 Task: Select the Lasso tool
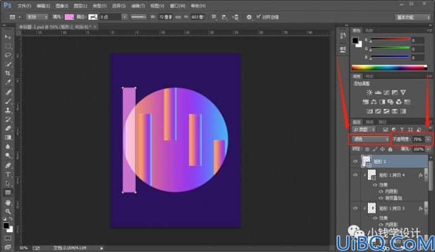coord(8,55)
